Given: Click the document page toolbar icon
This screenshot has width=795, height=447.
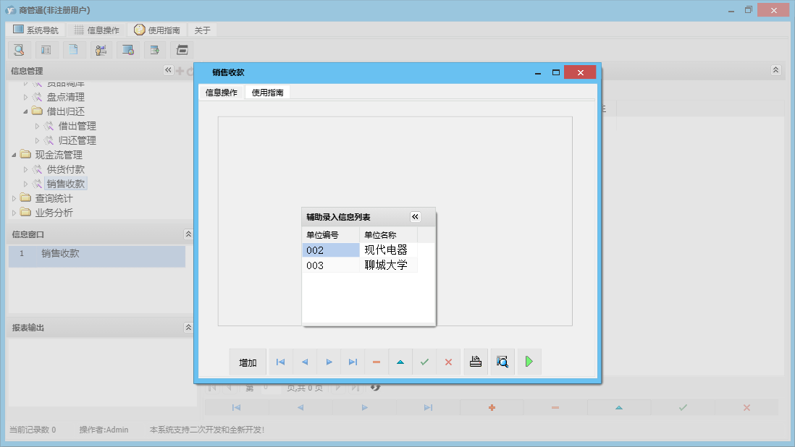Looking at the screenshot, I should point(74,50).
